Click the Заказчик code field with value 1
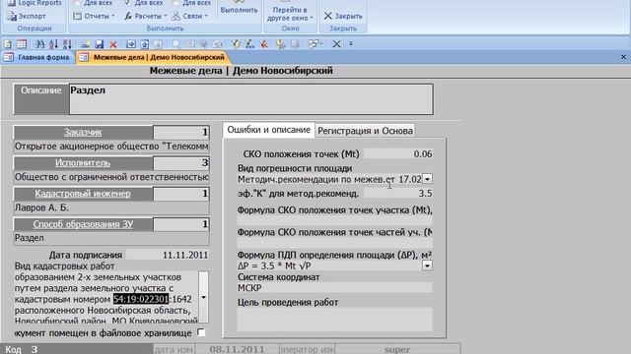The height and width of the screenshot is (354, 631). click(x=181, y=132)
